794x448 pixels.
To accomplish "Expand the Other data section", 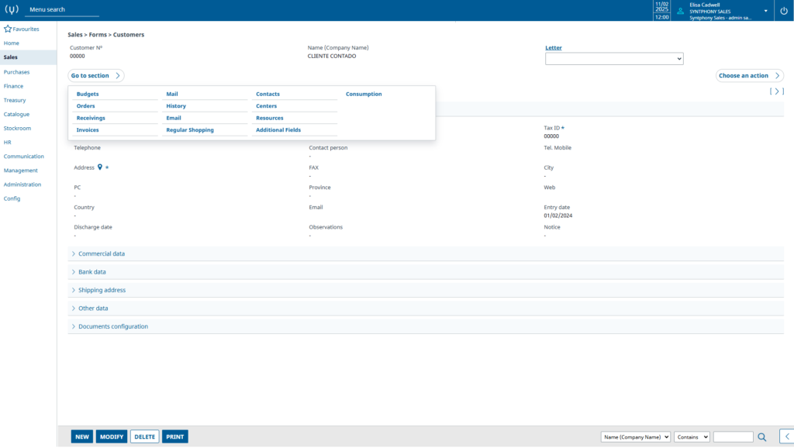I will pyautogui.click(x=426, y=308).
